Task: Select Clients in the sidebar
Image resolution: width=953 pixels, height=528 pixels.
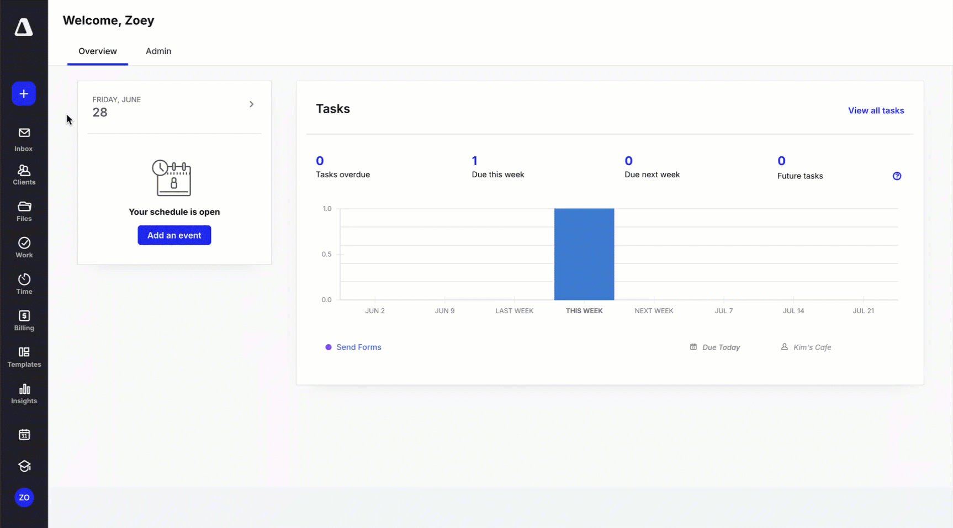Action: 24,175
